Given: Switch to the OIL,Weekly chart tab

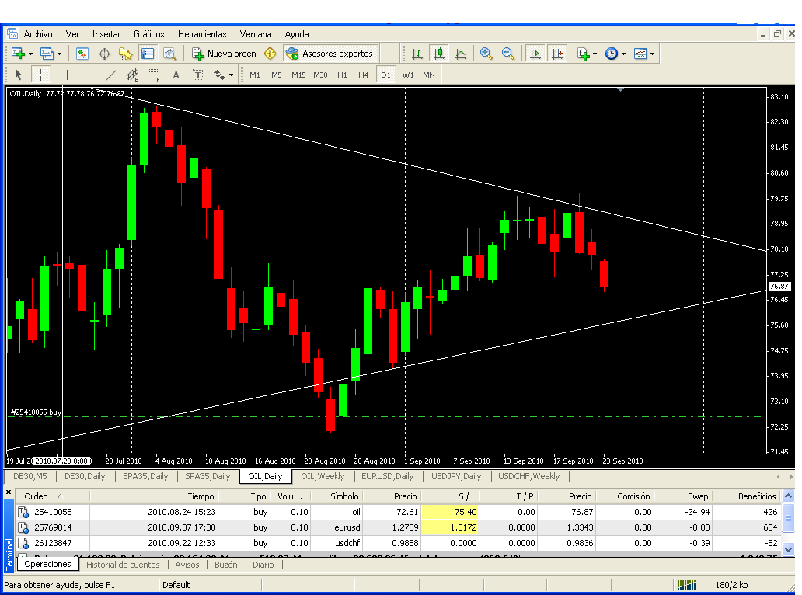Looking at the screenshot, I should click(323, 476).
